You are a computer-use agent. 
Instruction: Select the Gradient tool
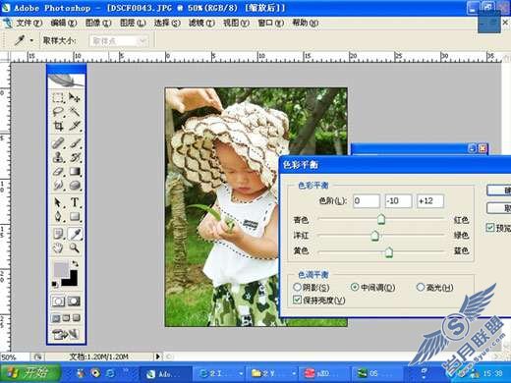(x=75, y=171)
